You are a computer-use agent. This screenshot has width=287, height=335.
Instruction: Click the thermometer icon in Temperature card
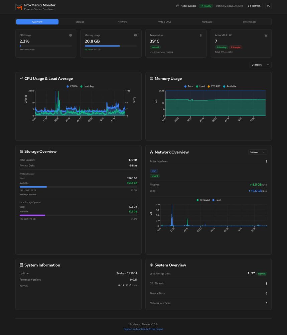pyautogui.click(x=201, y=35)
